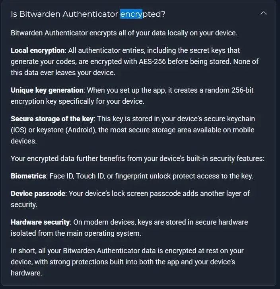Click the highlighted 'encry' text selection in the heading
The height and width of the screenshot is (289, 280).
[131, 14]
